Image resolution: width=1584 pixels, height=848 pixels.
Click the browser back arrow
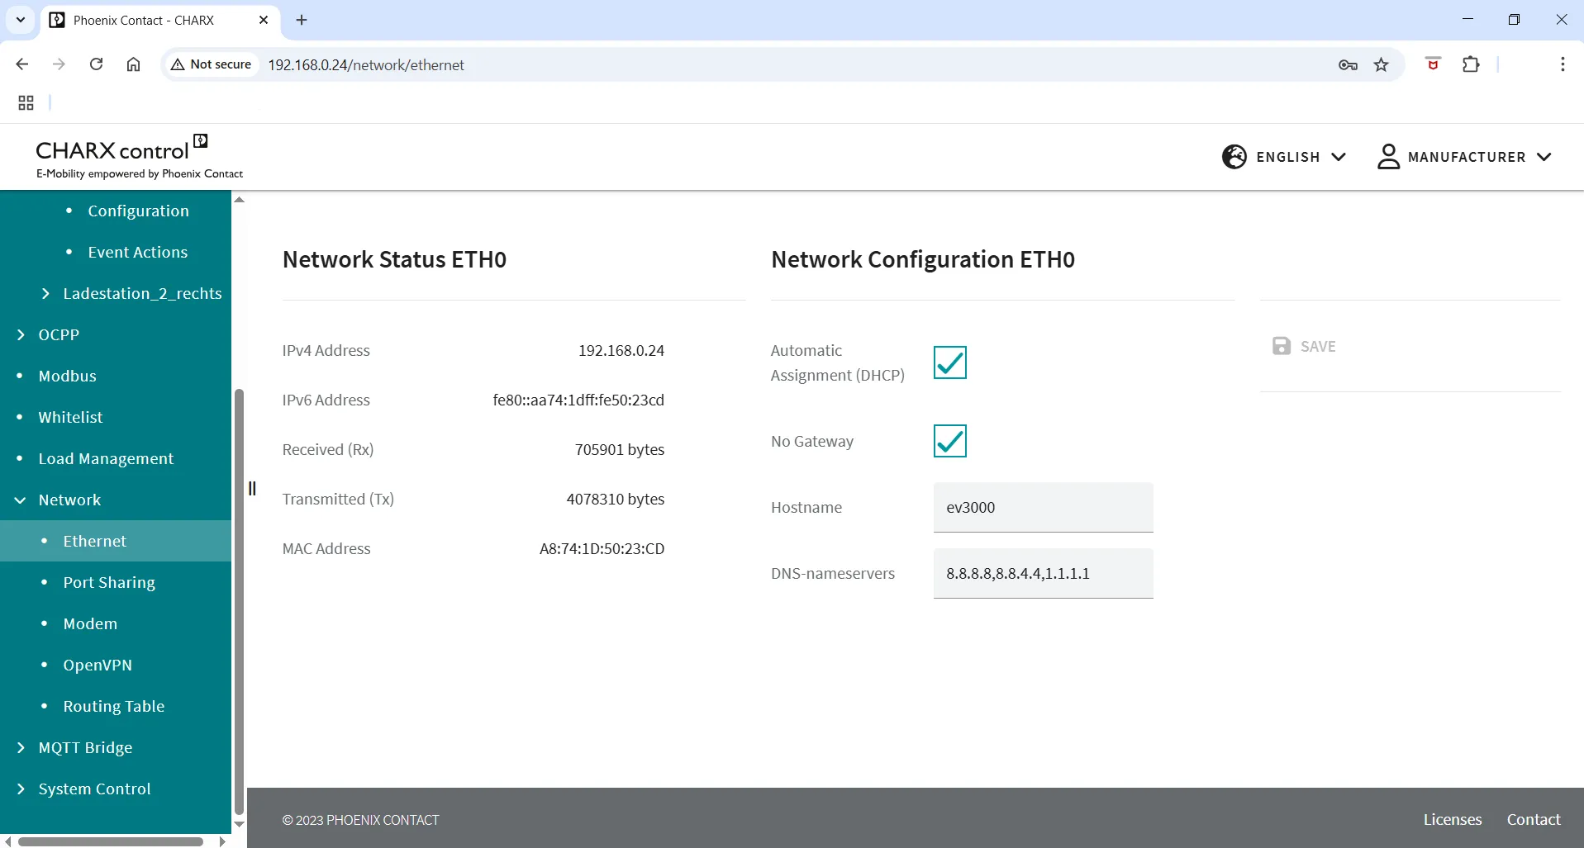pyautogui.click(x=22, y=64)
